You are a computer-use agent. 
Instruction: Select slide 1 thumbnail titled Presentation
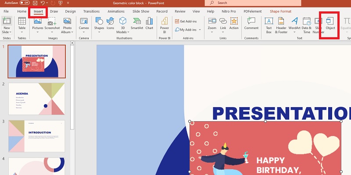[37, 61]
